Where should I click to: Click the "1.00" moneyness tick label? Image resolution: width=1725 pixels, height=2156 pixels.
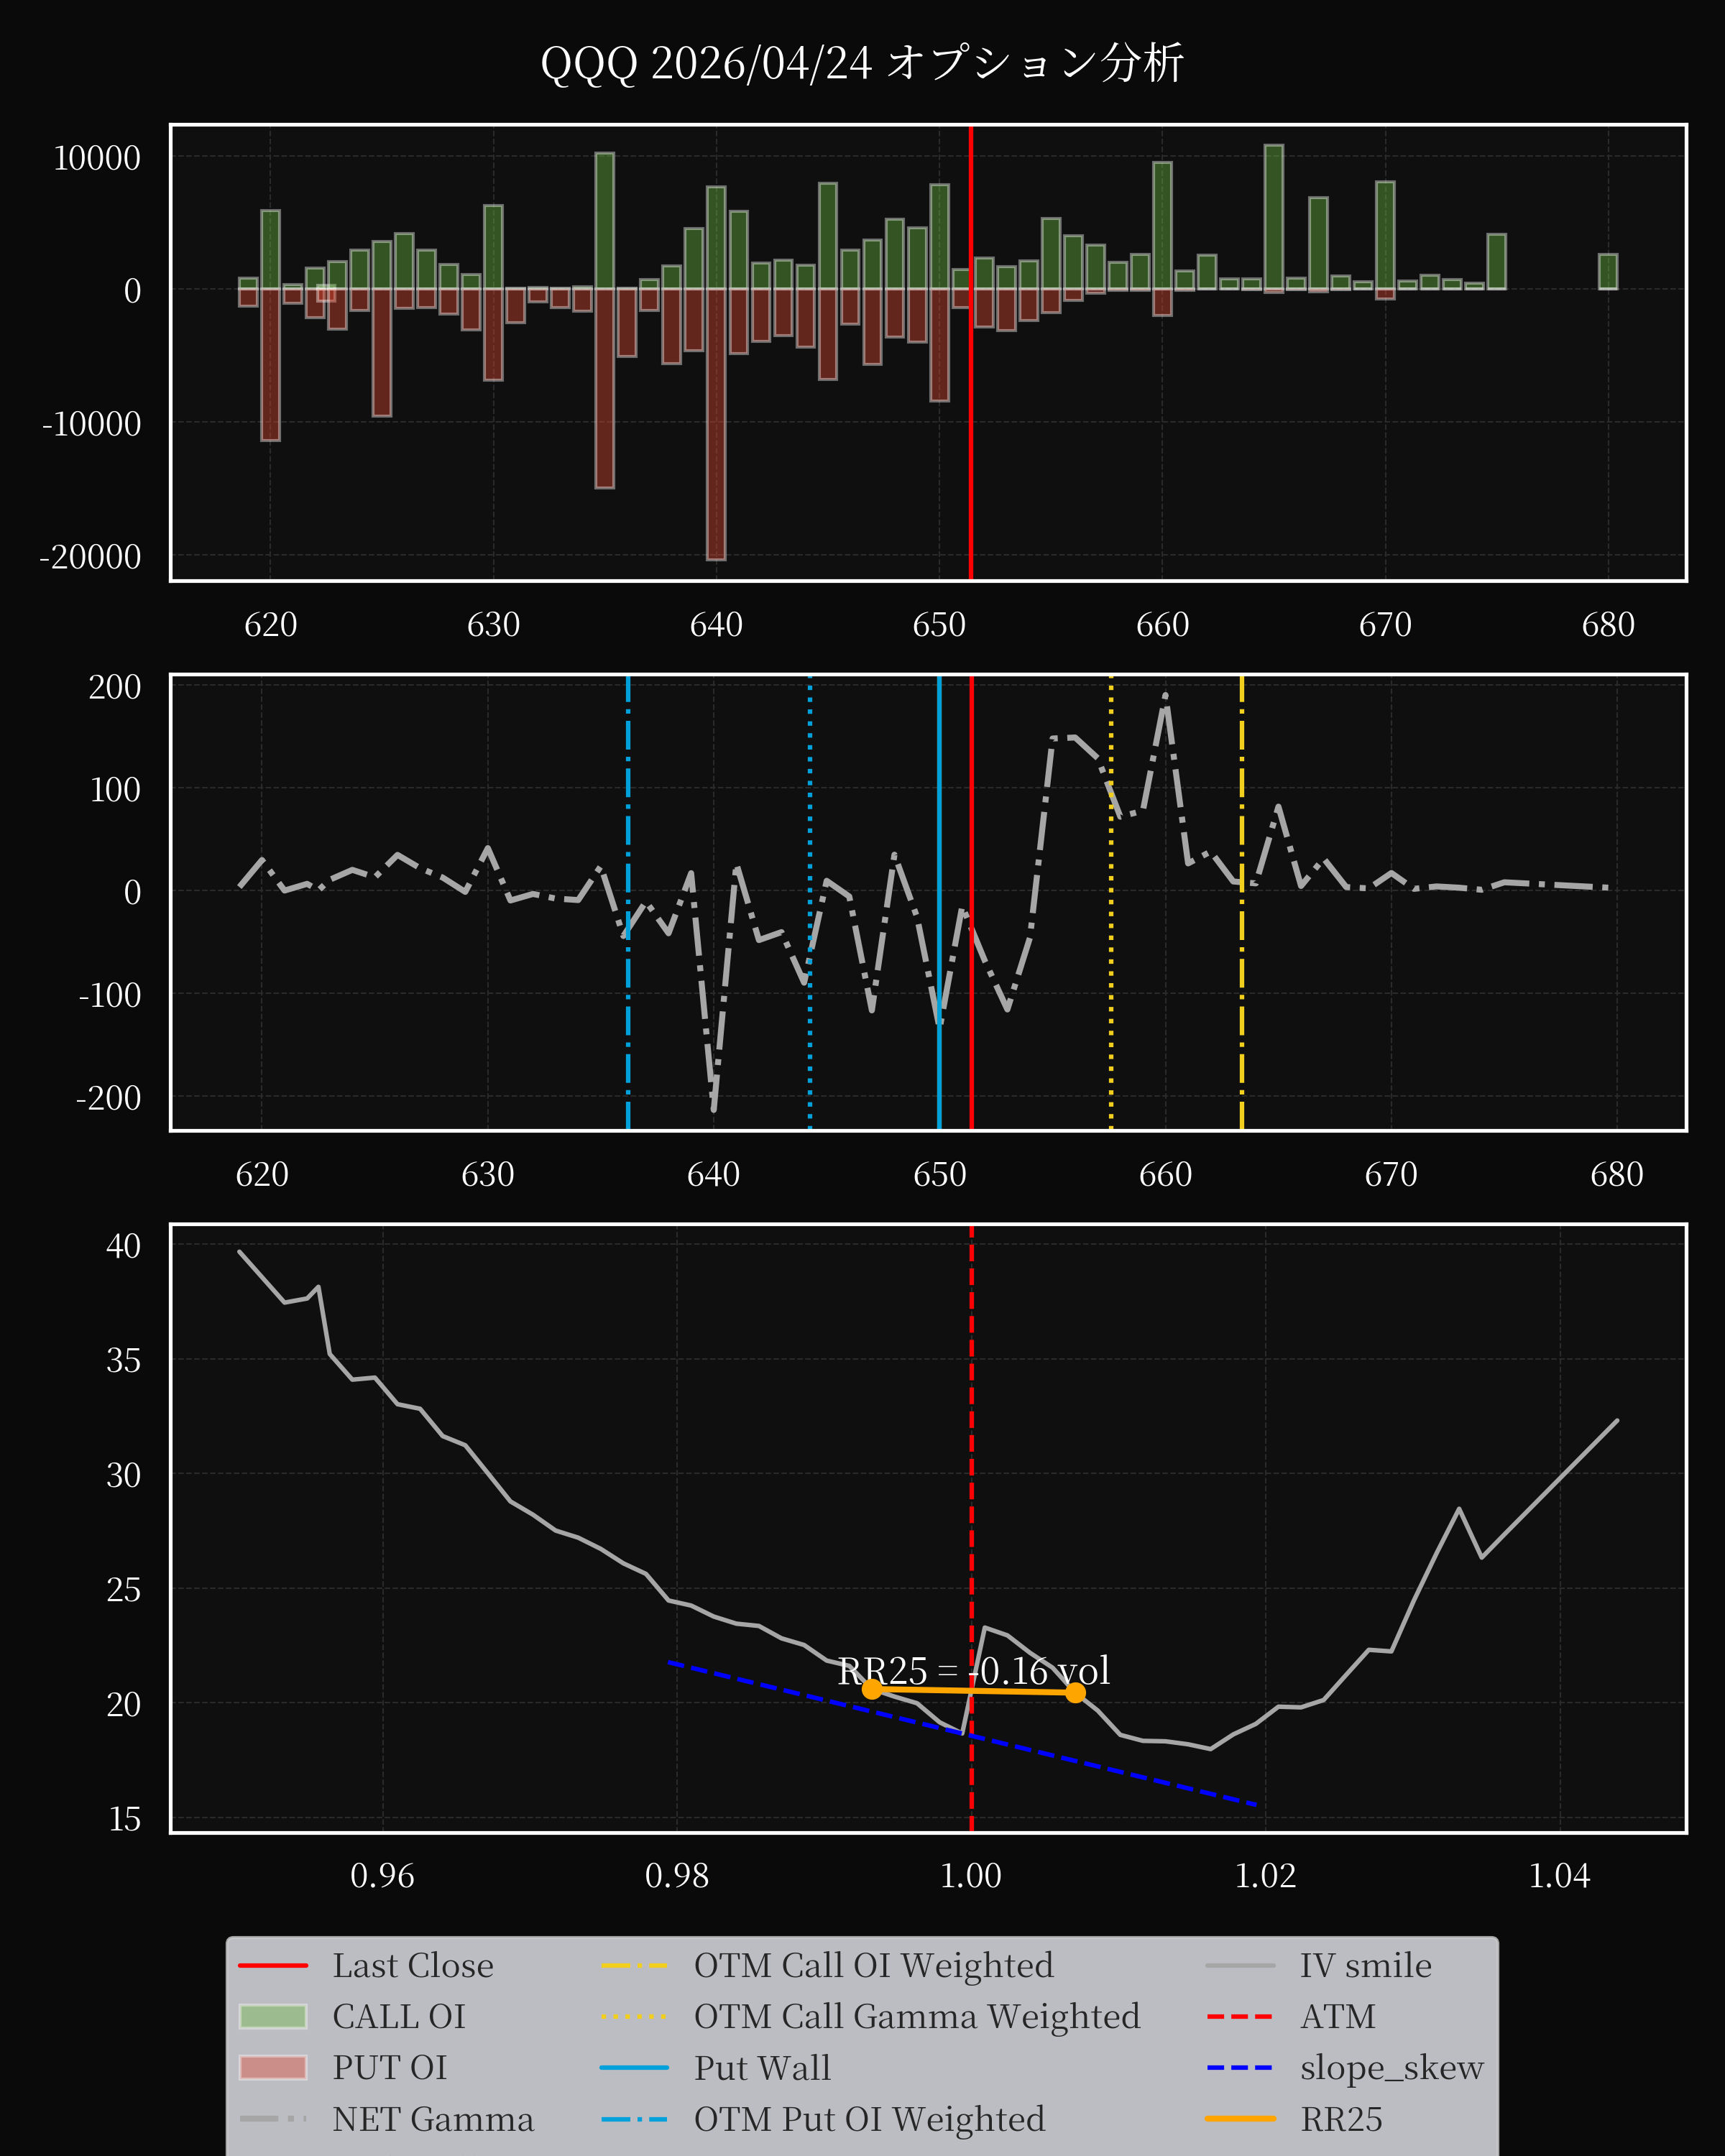click(971, 1876)
